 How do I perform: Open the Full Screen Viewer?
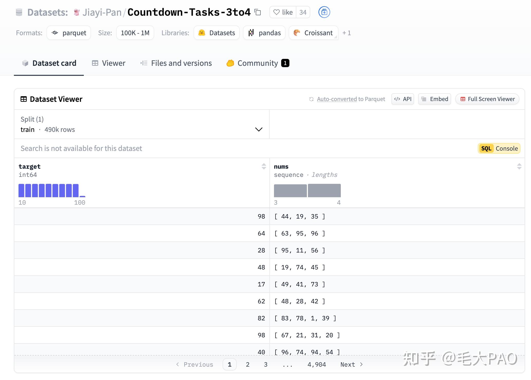[487, 99]
